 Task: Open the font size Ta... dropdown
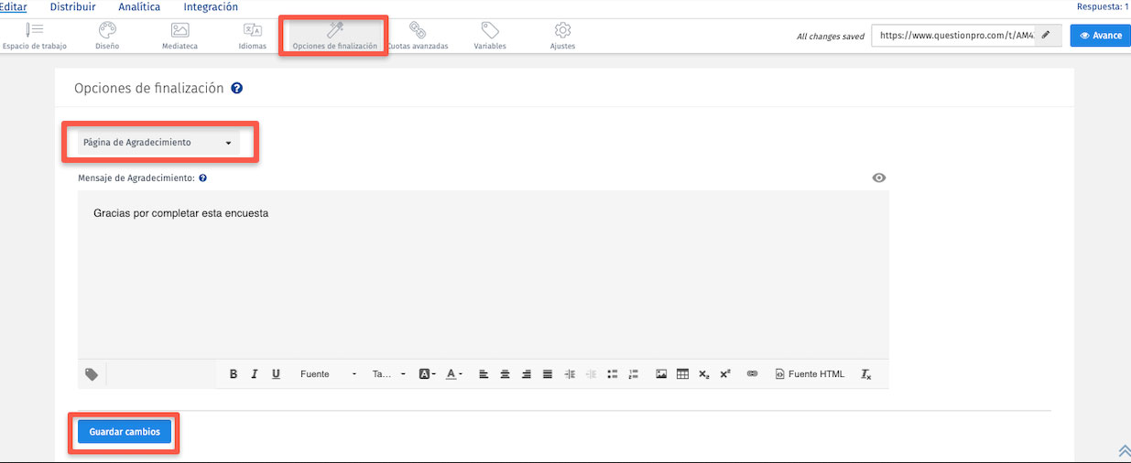coord(389,374)
